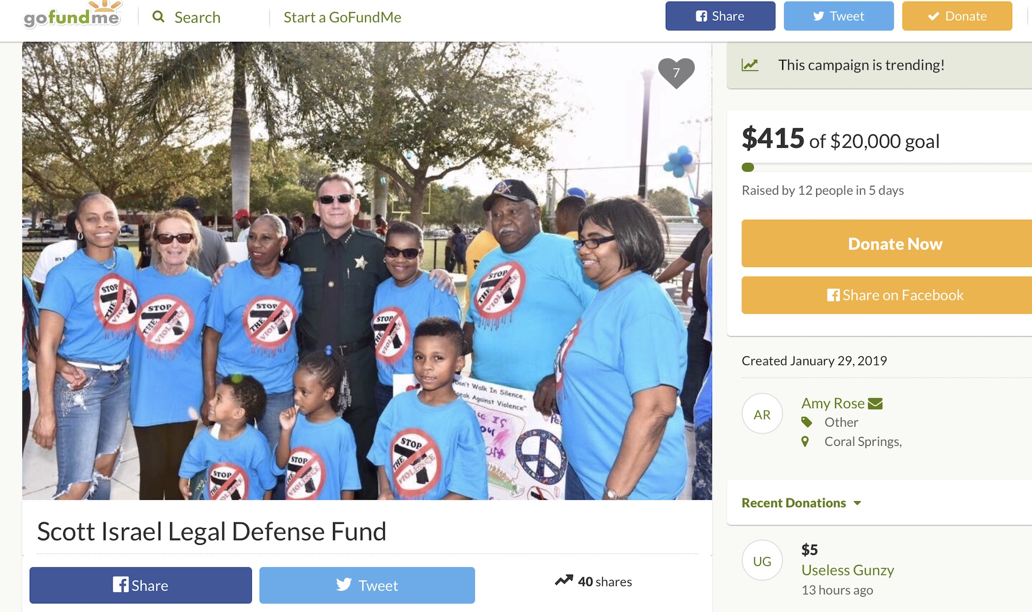Expand the Recent Donations dropdown
Viewport: 1032px width, 612px height.
[x=801, y=503]
